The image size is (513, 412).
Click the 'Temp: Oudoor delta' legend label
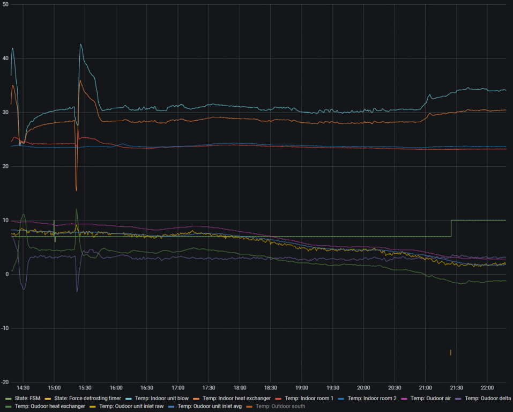click(x=488, y=398)
